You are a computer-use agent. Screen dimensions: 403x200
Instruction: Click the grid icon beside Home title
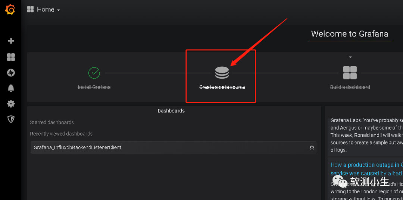point(30,9)
